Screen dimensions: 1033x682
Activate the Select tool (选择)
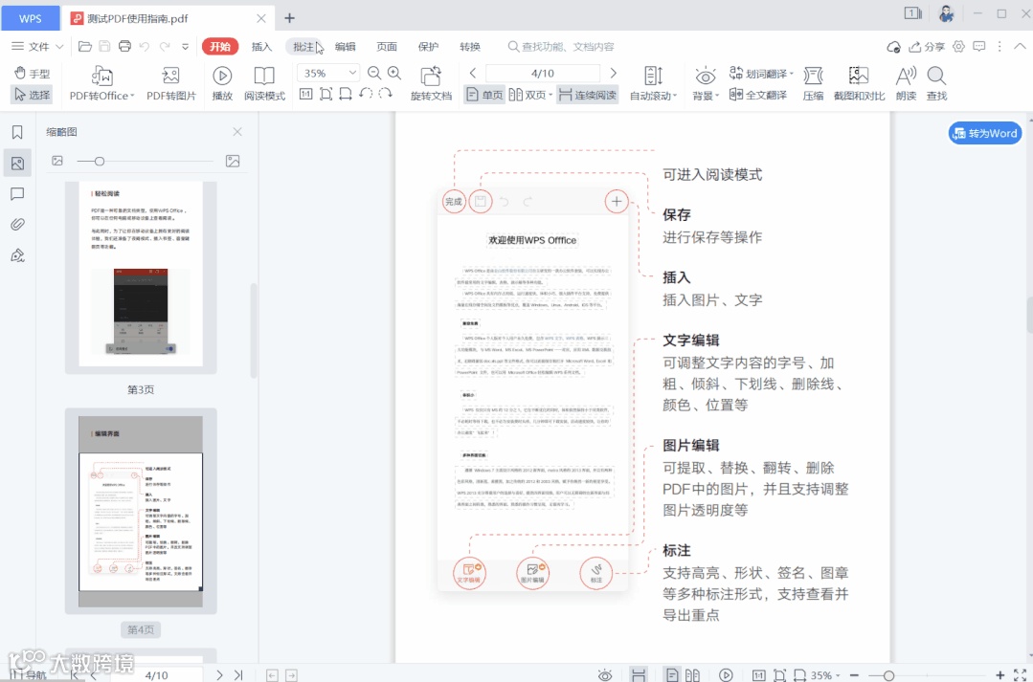33,95
